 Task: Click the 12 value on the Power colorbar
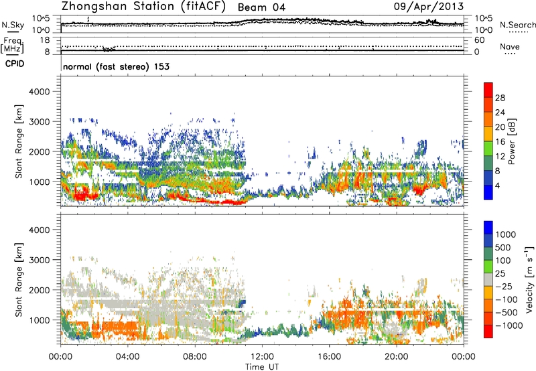pyautogui.click(x=500, y=157)
